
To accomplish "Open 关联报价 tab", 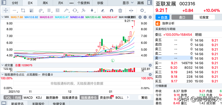I will [38, 103].
